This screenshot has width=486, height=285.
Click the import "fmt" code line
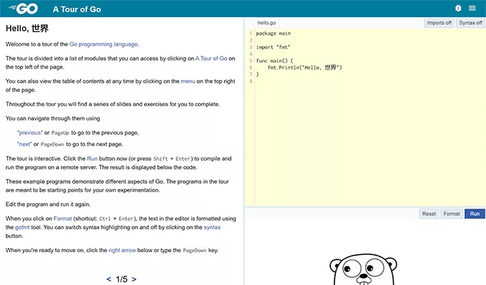coord(273,47)
